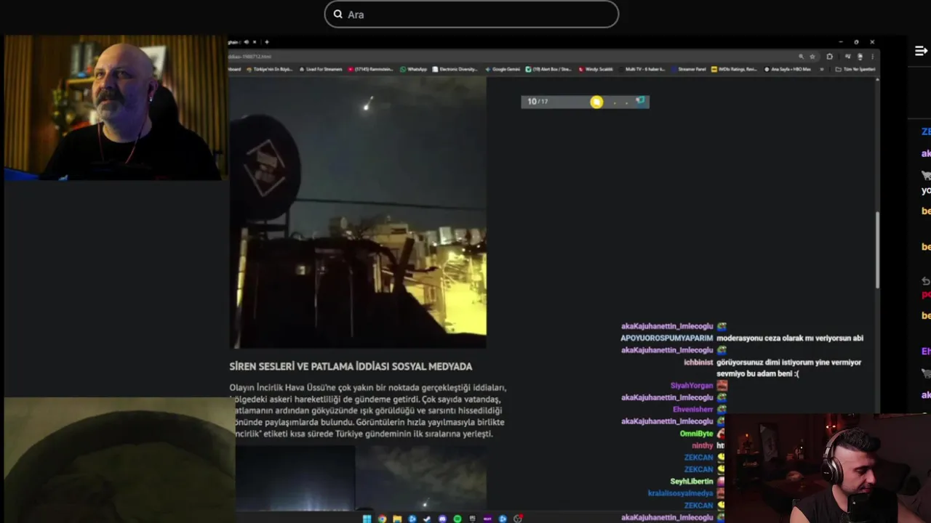Open the browser profile avatar
Viewport: 931px width, 523px height.
click(x=860, y=57)
